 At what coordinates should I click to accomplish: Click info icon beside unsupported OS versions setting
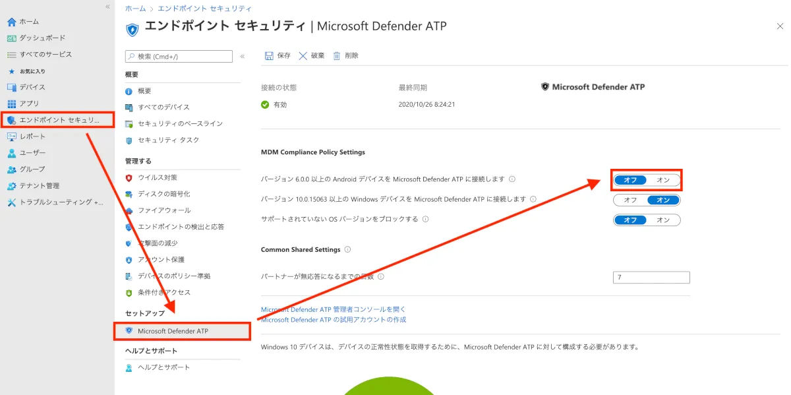pyautogui.click(x=426, y=219)
